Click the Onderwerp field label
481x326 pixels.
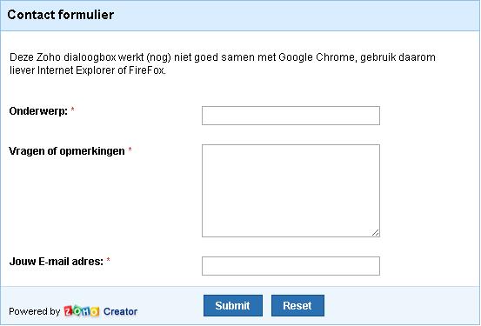(38, 111)
